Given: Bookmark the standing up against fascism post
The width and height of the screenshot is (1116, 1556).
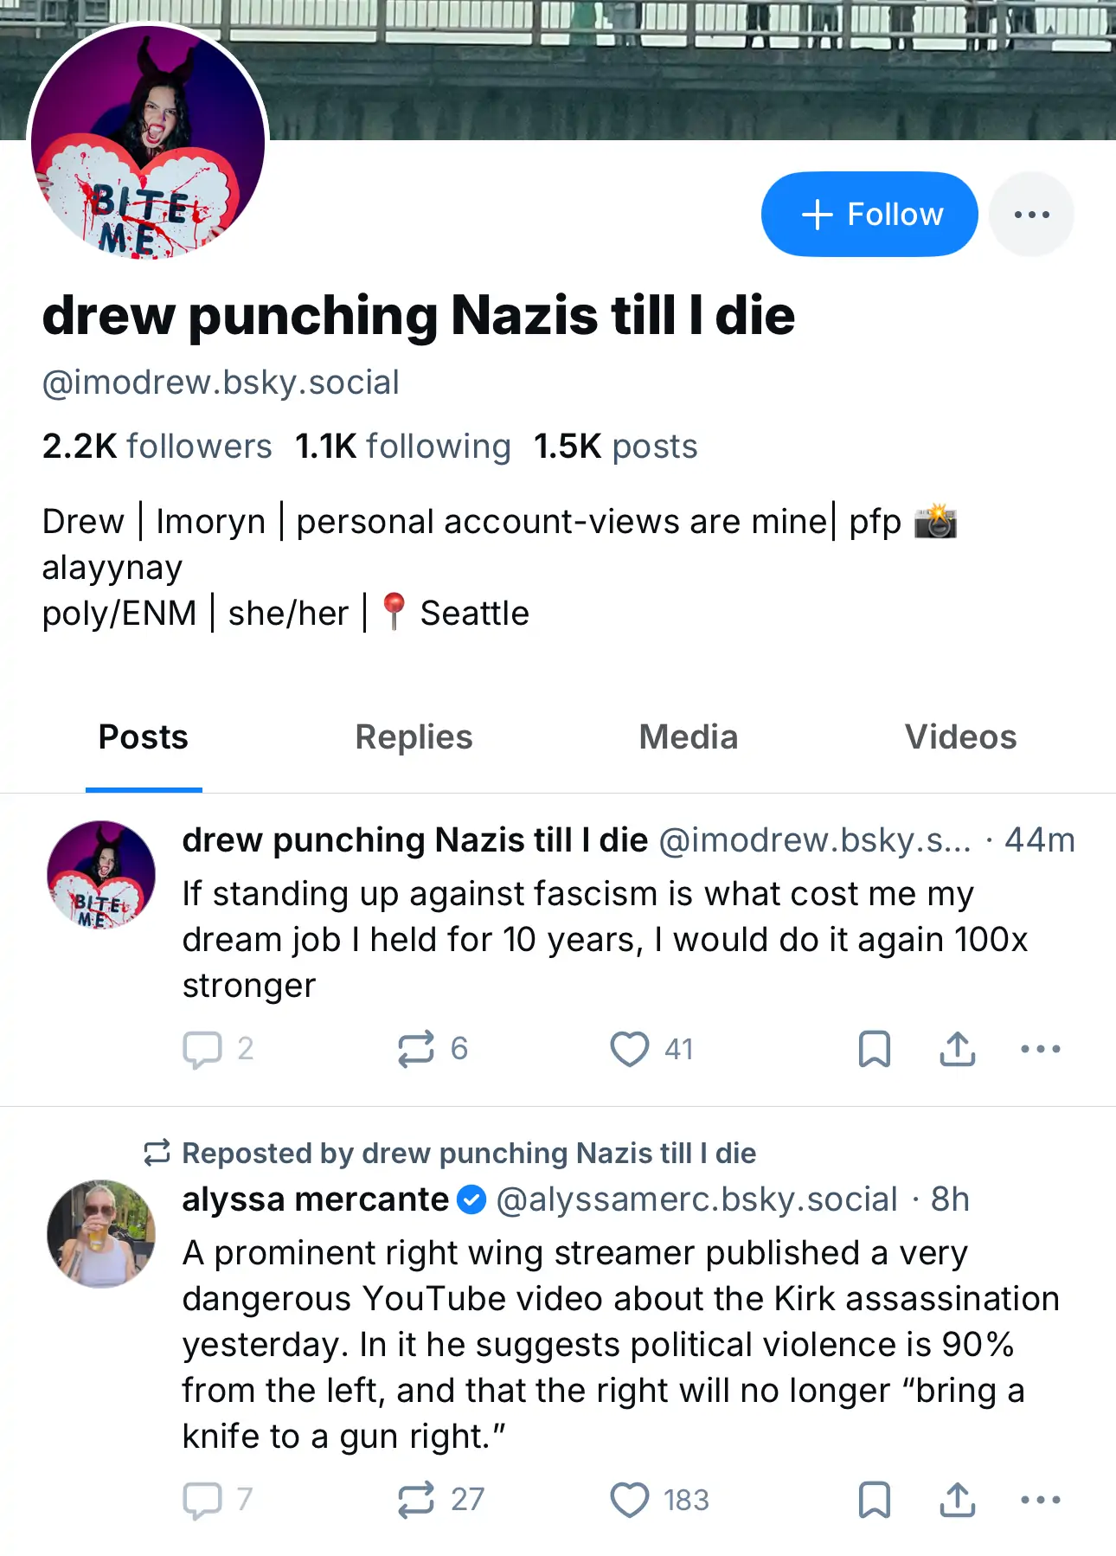Looking at the screenshot, I should click(874, 1049).
